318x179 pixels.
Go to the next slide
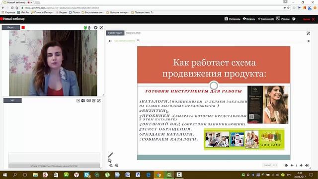click(x=301, y=166)
